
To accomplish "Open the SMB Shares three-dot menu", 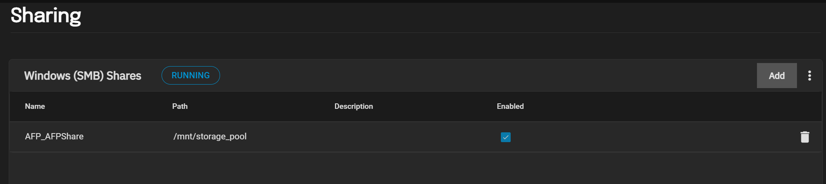I will 809,76.
